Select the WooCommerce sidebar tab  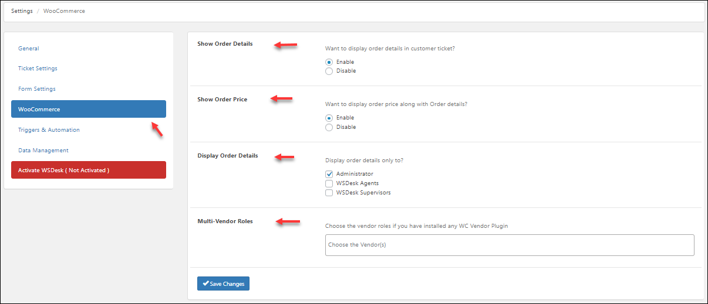pyautogui.click(x=89, y=109)
